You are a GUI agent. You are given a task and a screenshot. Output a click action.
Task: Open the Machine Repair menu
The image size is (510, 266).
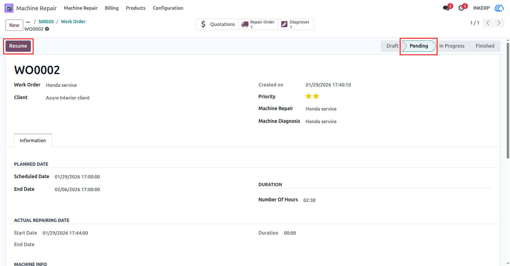tap(81, 8)
